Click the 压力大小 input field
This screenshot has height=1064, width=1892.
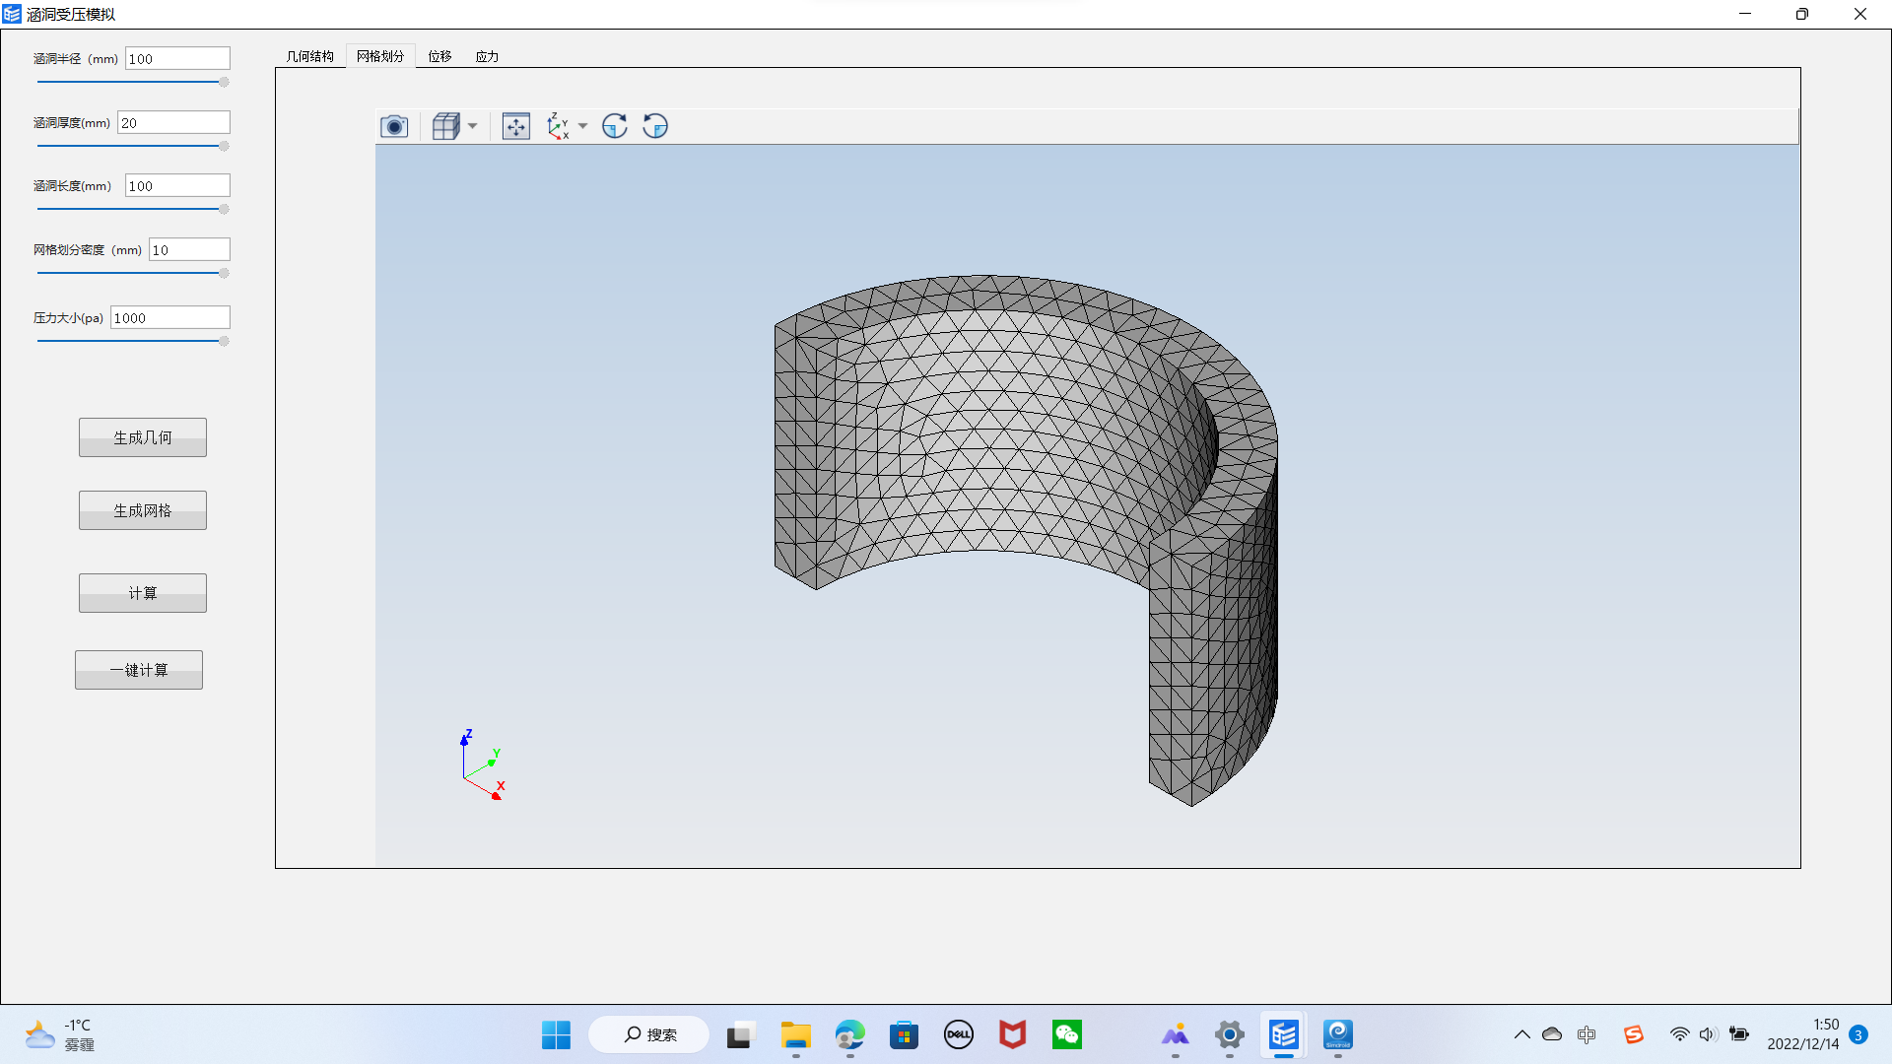point(170,317)
